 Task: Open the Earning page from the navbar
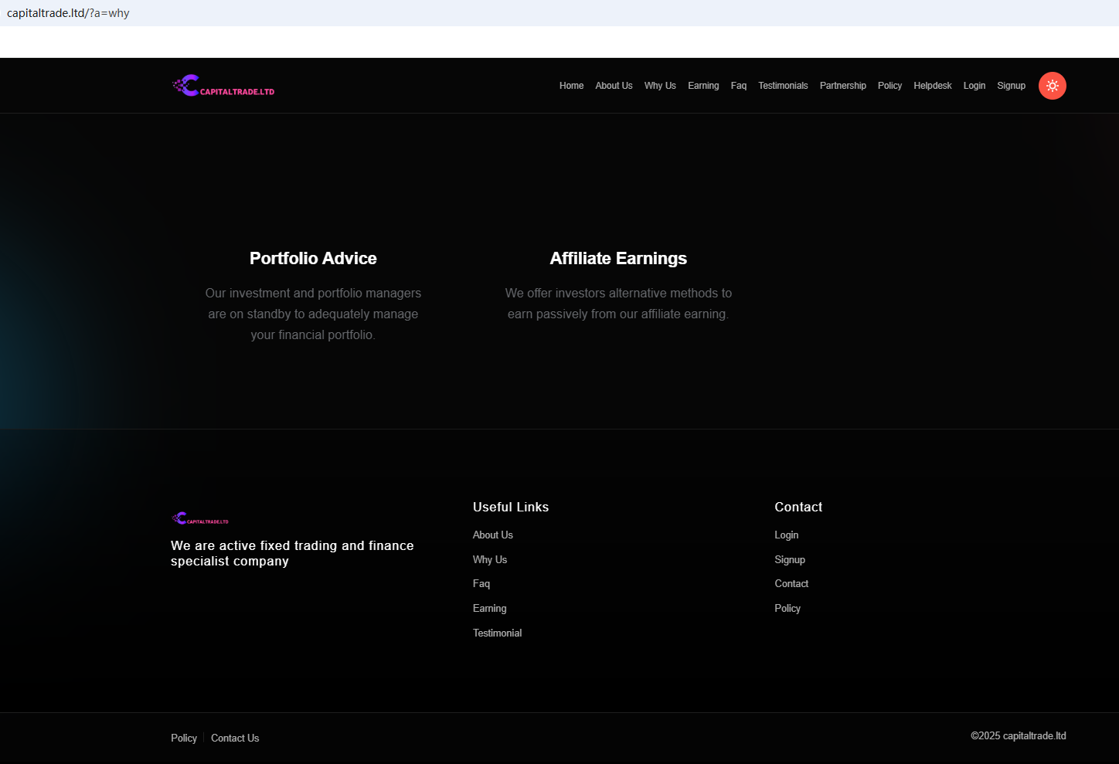coord(703,86)
